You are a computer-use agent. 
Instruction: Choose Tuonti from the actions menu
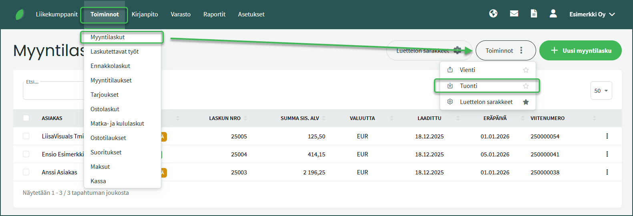coord(468,86)
